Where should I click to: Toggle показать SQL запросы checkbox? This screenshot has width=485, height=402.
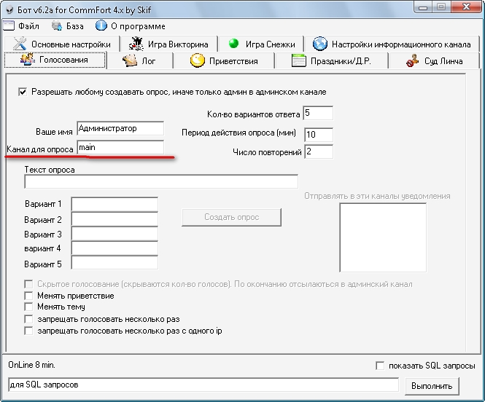point(379,366)
